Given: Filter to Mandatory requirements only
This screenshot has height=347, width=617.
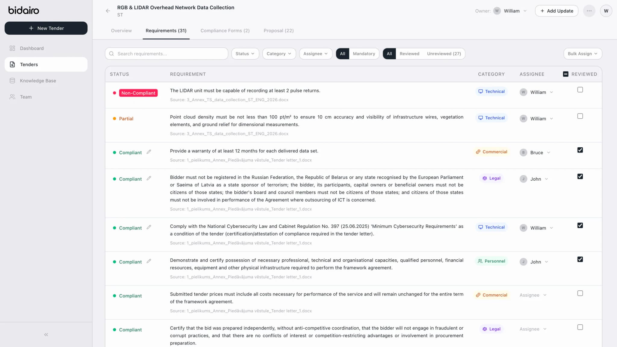Looking at the screenshot, I should point(364,54).
